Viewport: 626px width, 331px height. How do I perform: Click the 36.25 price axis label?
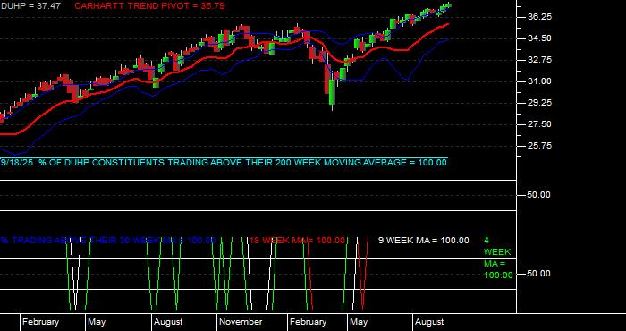click(539, 17)
